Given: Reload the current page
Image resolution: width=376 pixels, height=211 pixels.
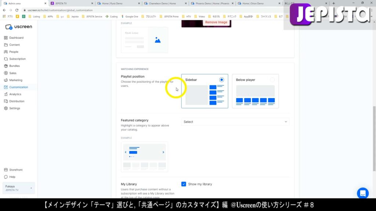Looking at the screenshot, I should (x=17, y=10).
